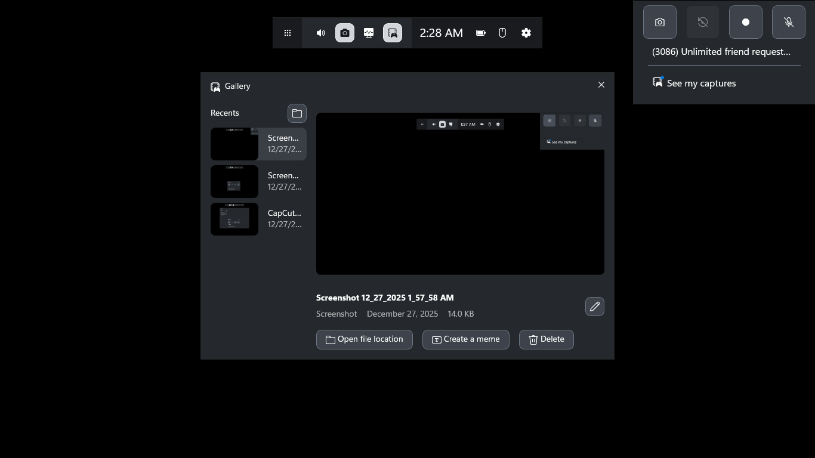
Task: Open the widget menu grid icon
Action: 288,33
